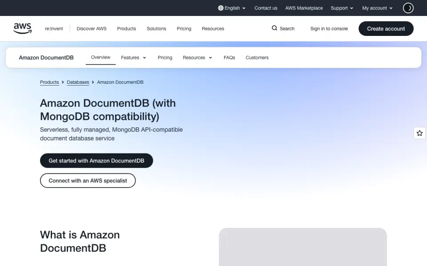Open the English language dropdown

click(x=232, y=8)
